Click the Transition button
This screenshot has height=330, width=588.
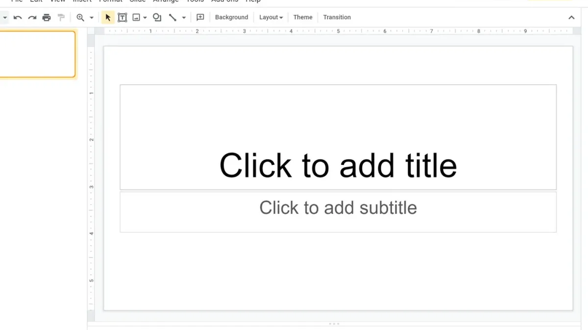pyautogui.click(x=337, y=17)
